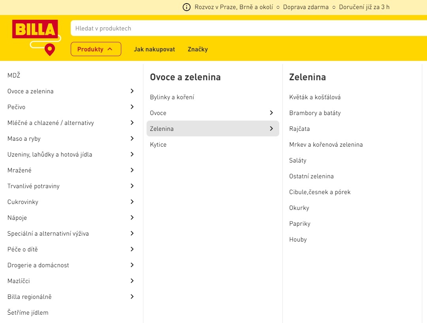The image size is (427, 323).
Task: Focus the product search field
Action: pyautogui.click(x=248, y=28)
